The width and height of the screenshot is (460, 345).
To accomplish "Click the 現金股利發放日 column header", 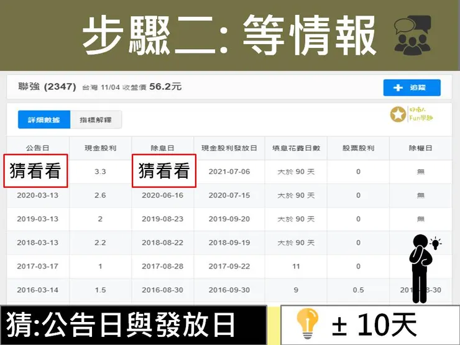I will (229, 148).
